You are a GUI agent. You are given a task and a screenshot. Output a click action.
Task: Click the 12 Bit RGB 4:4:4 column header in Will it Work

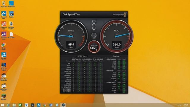(98, 59)
